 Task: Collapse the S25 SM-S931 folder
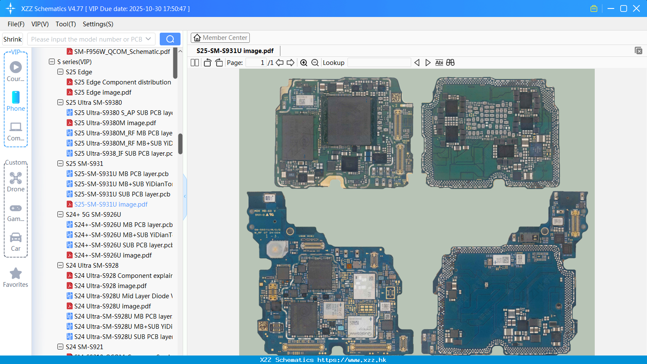[x=60, y=163]
